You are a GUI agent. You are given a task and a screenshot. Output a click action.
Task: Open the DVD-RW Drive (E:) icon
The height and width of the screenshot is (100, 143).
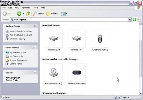54,72
